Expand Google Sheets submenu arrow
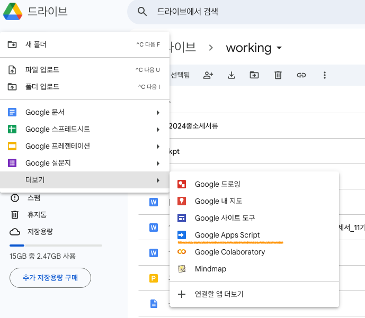Image resolution: width=365 pixels, height=318 pixels. (x=158, y=130)
